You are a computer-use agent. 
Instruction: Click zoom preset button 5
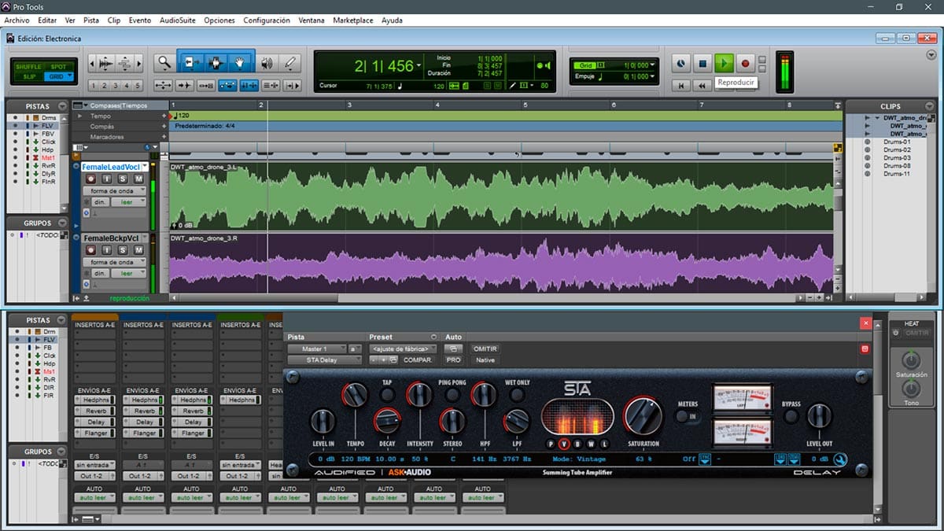(x=138, y=86)
